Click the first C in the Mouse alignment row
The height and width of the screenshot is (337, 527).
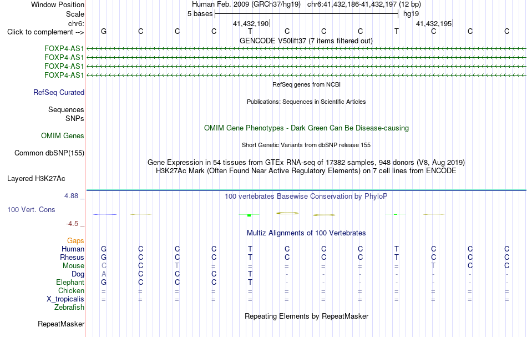(x=104, y=266)
